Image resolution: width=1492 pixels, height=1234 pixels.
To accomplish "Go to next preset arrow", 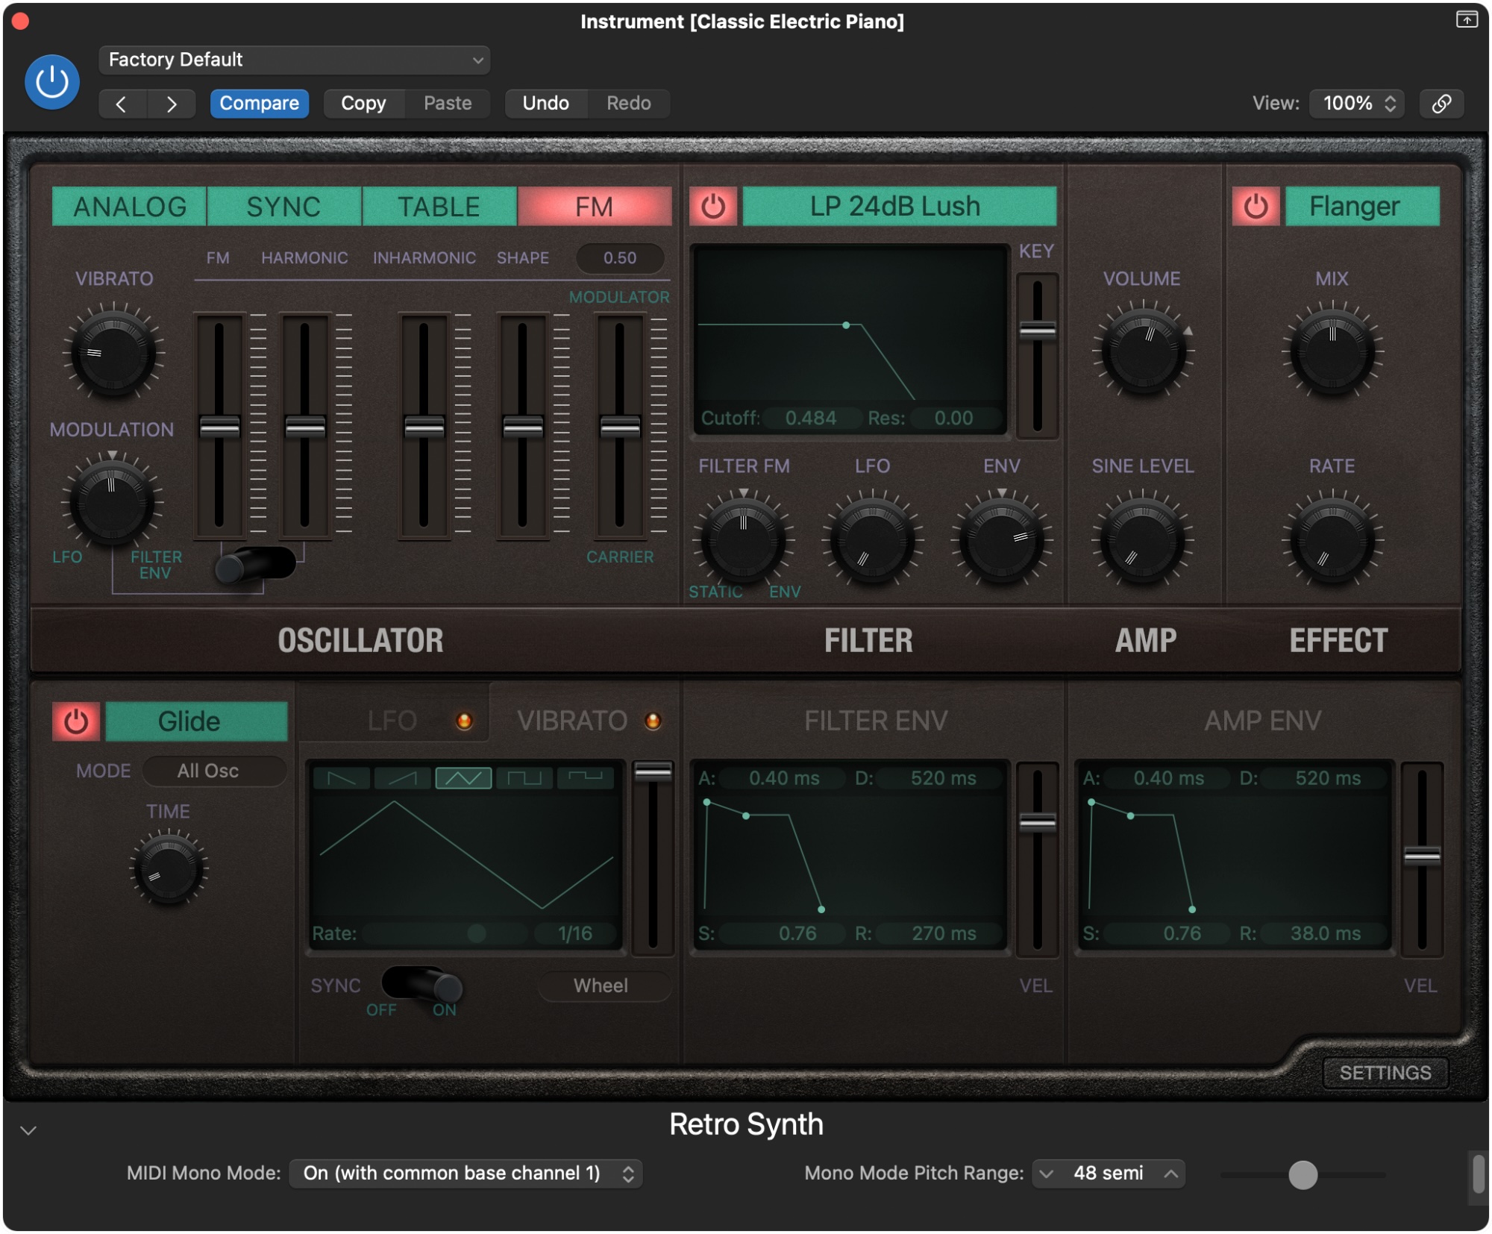I will pos(172,104).
